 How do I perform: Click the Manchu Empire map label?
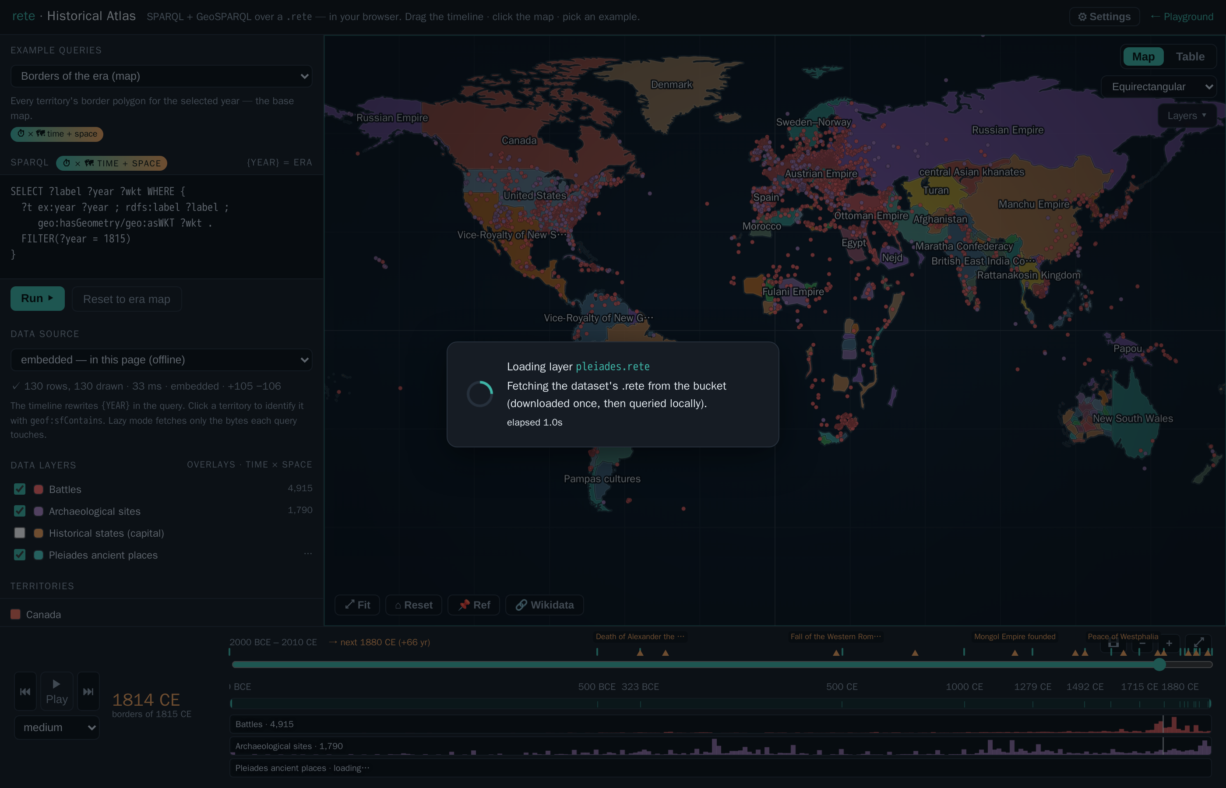1034,204
